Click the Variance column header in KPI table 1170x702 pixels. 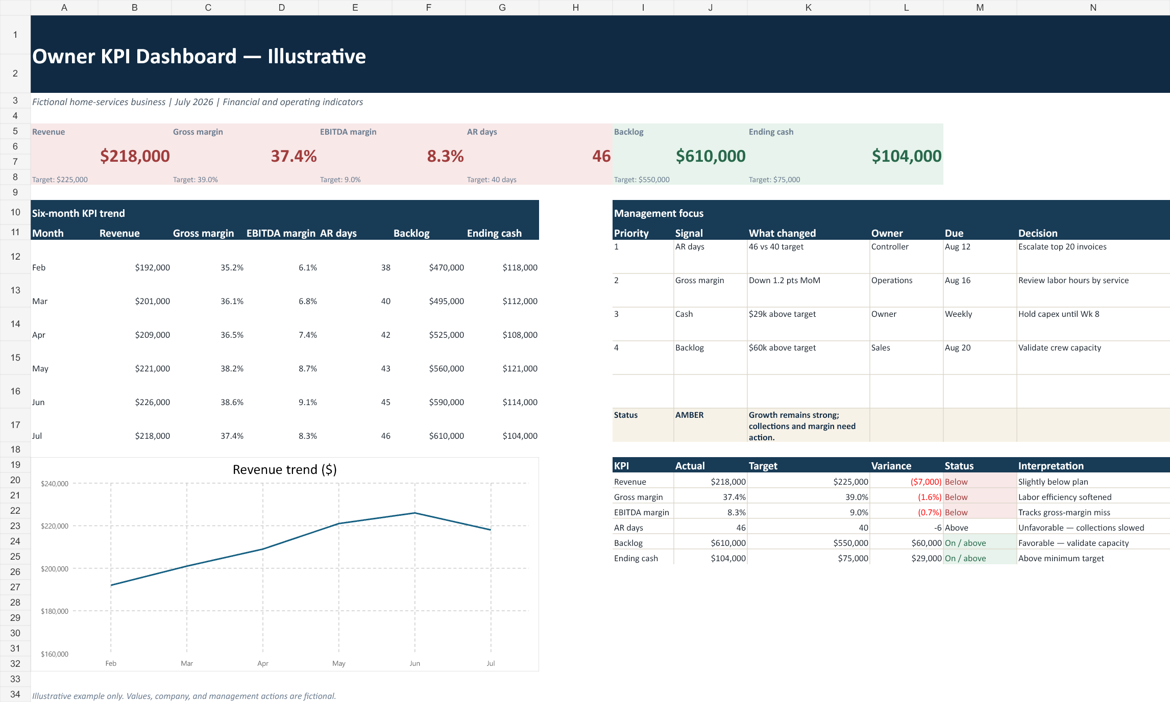tap(907, 465)
